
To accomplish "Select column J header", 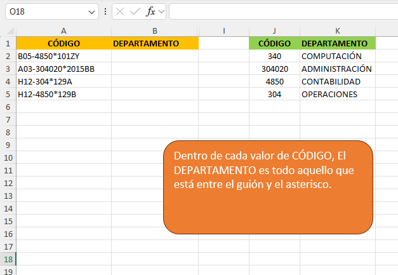I will [x=274, y=30].
